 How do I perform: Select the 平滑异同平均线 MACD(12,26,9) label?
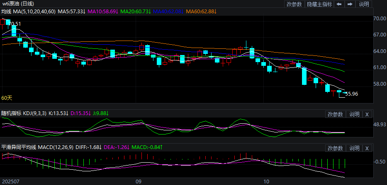(x=37, y=147)
